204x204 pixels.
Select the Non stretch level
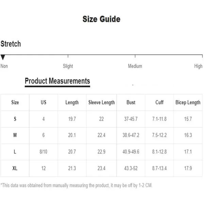coord(4,66)
